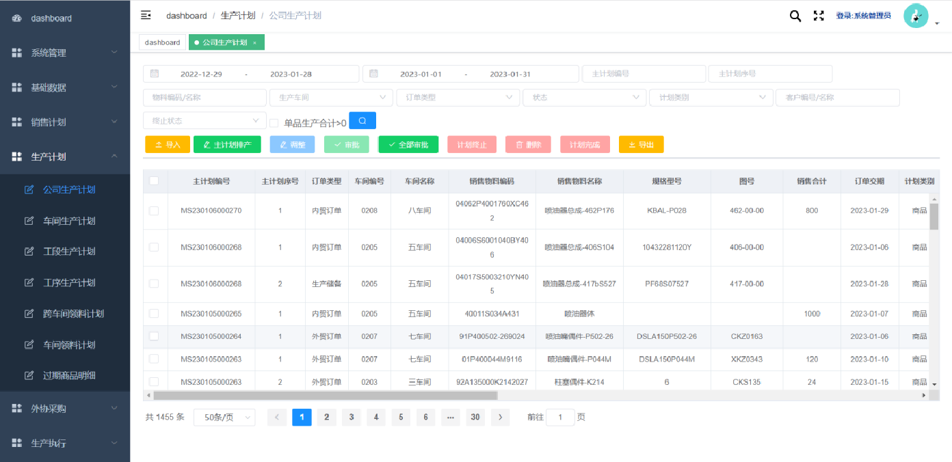Toggle fullscreen mode icon in header
952x462 pixels.
tap(818, 16)
